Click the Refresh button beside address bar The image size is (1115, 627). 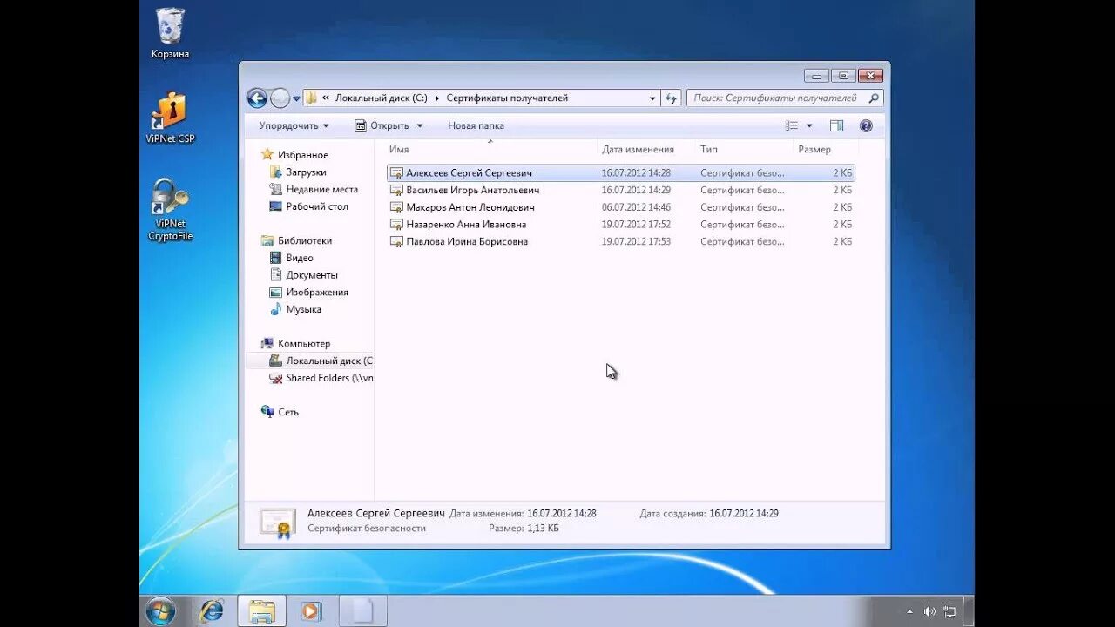click(x=671, y=98)
